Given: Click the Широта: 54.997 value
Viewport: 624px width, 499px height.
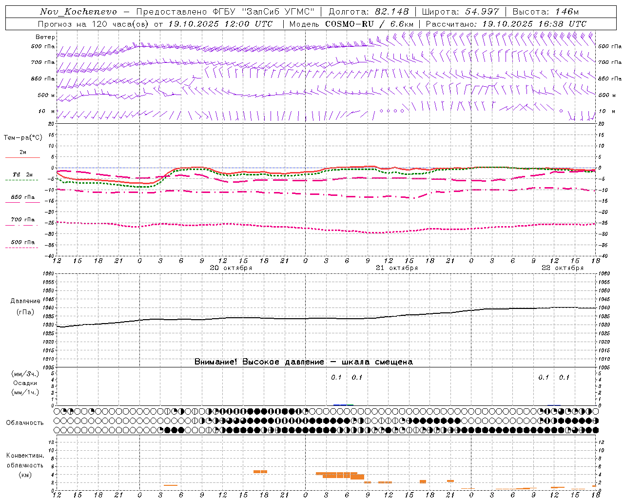Looking at the screenshot, I should coord(461,12).
